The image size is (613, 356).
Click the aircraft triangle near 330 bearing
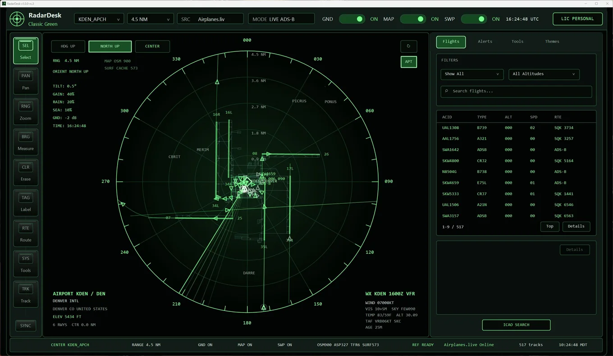(217, 82)
